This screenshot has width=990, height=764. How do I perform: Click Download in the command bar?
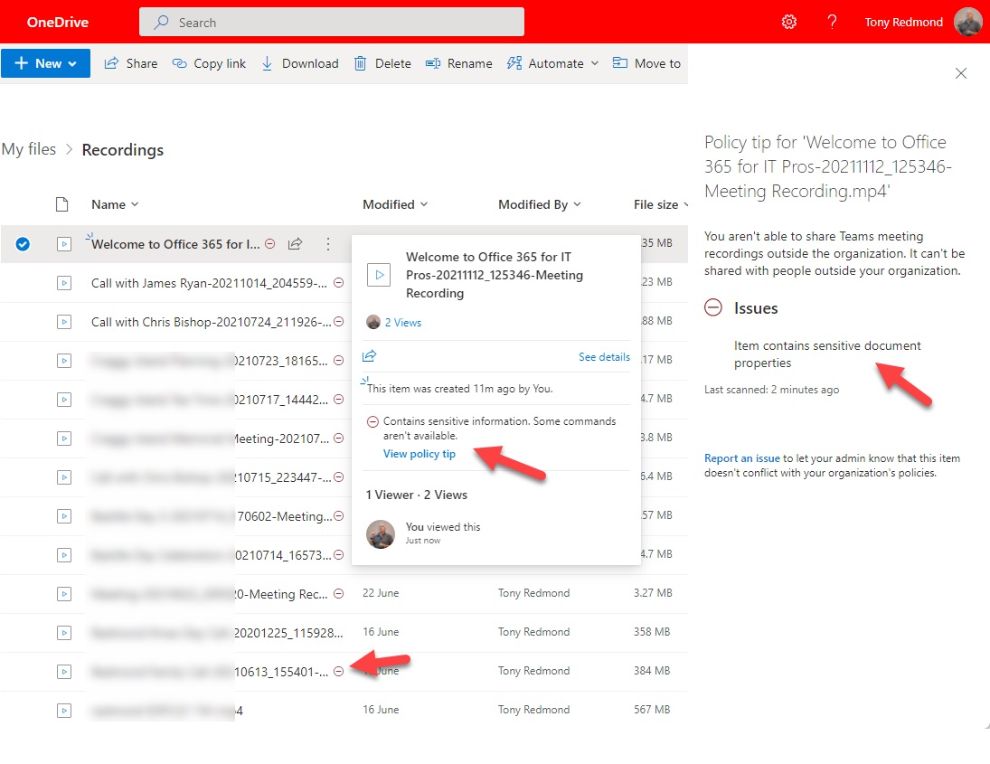coord(299,63)
